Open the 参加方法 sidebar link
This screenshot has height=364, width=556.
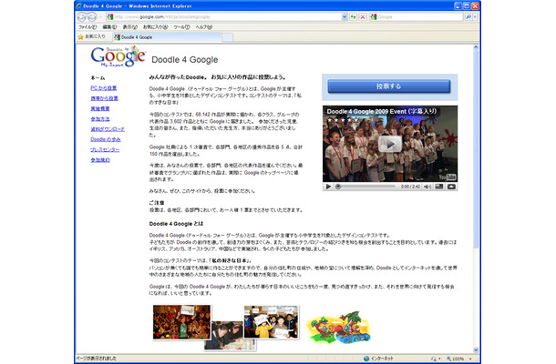coord(100,119)
